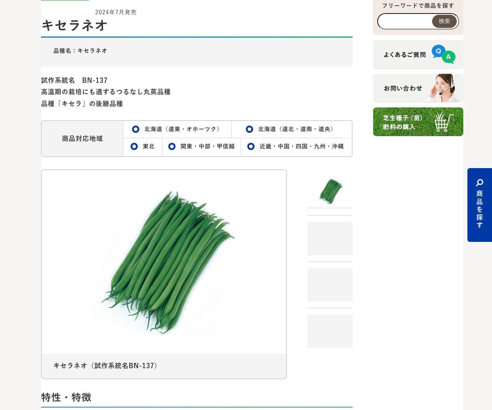Select the fourth empty gallery thumbnail
The image size is (492, 410).
(330, 331)
